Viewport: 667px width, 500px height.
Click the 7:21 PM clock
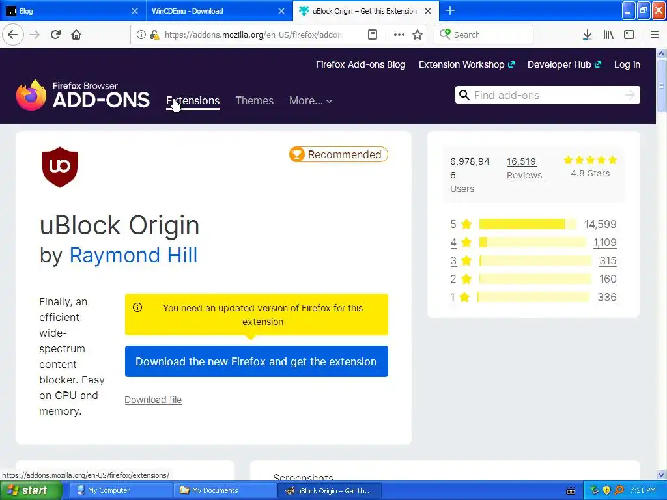coord(643,491)
